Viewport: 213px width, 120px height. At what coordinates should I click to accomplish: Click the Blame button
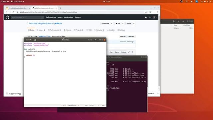pyautogui.click(x=117, y=52)
